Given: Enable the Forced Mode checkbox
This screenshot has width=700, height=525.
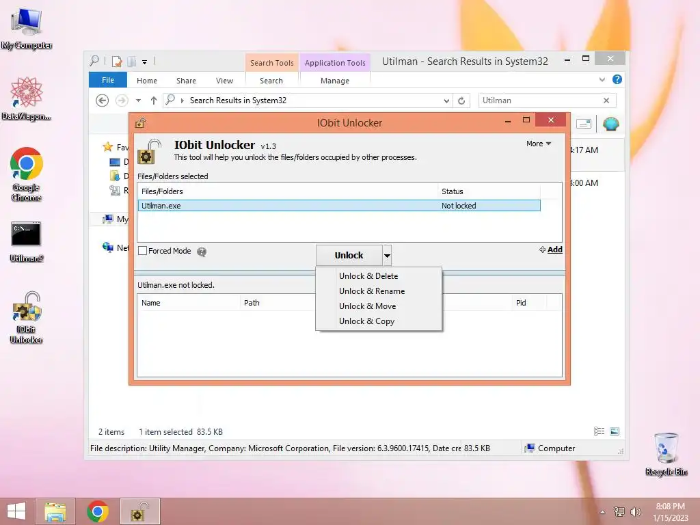Looking at the screenshot, I should pyautogui.click(x=142, y=251).
